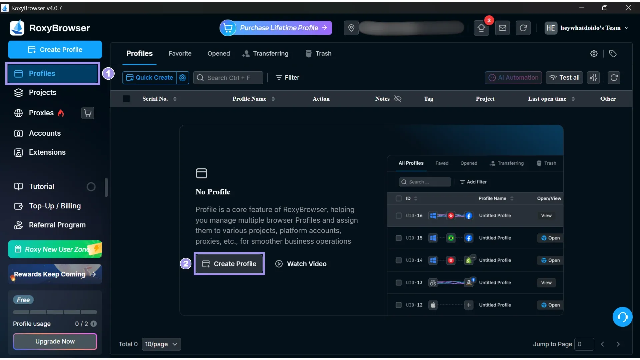640x360 pixels.
Task: Open Add filter in the preview panel
Action: pyautogui.click(x=473, y=182)
